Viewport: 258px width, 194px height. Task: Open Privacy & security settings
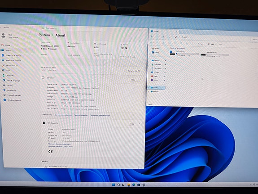[x=12, y=95]
